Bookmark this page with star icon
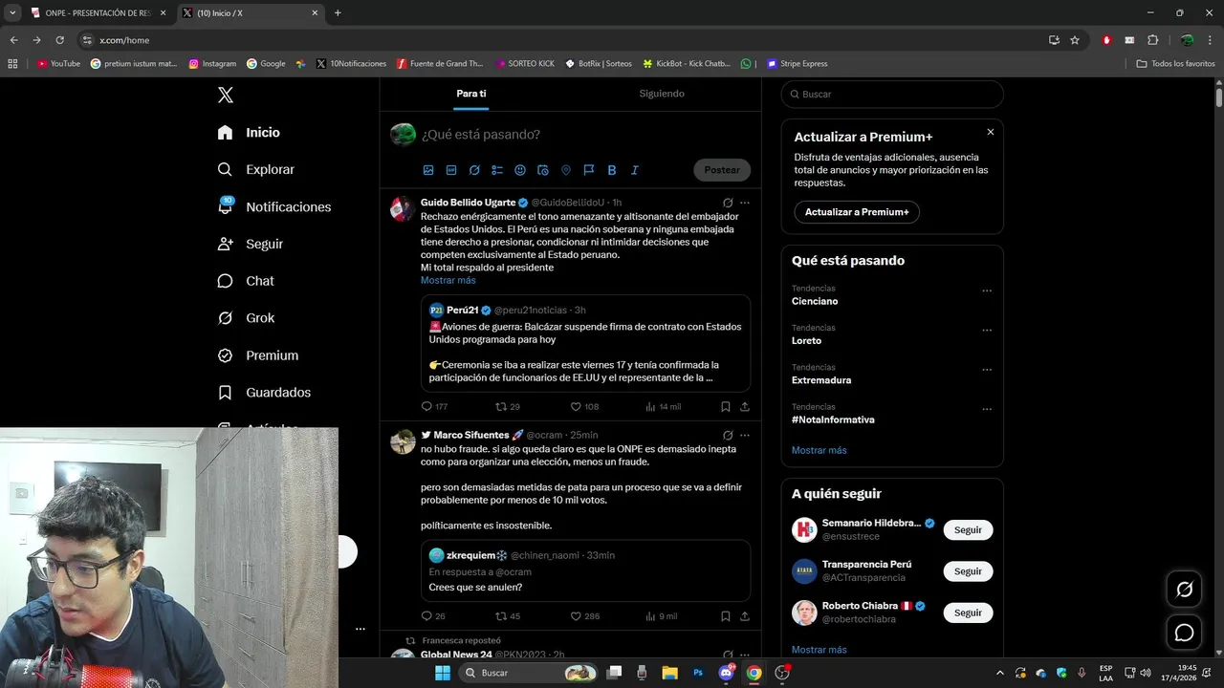The height and width of the screenshot is (688, 1224). pos(1075,40)
